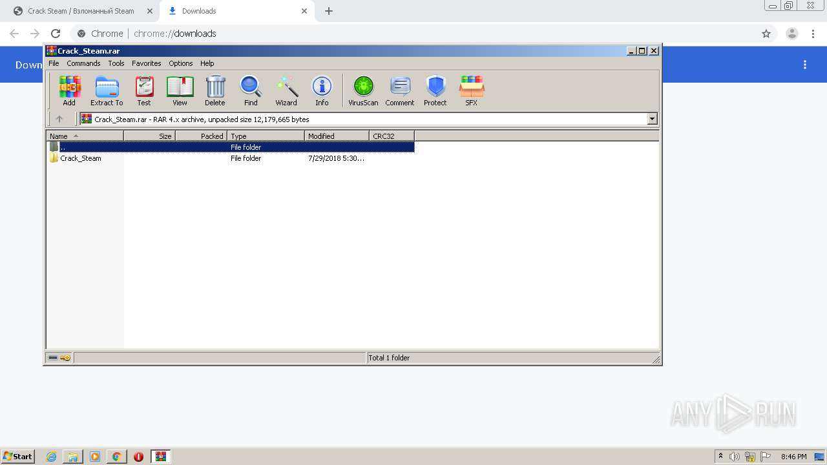Switch to Chrome in taskbar
827x465 pixels.
tap(116, 457)
